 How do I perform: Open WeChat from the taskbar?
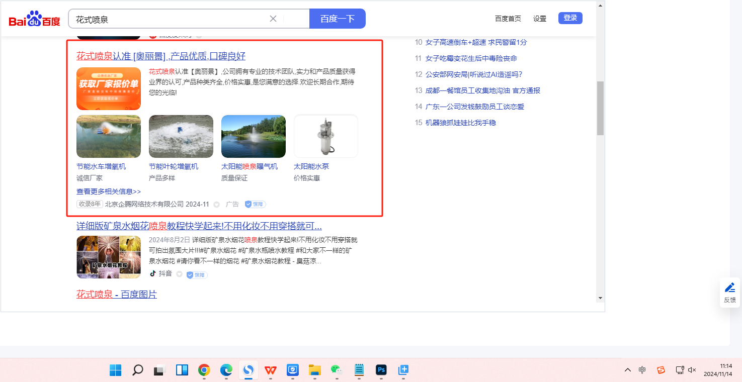pos(336,370)
